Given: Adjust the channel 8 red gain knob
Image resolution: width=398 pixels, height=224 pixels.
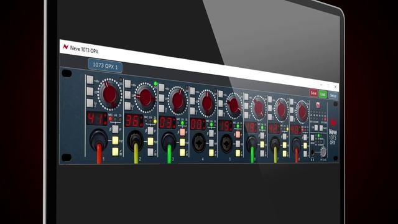Looking at the screenshot, I should [302, 111].
